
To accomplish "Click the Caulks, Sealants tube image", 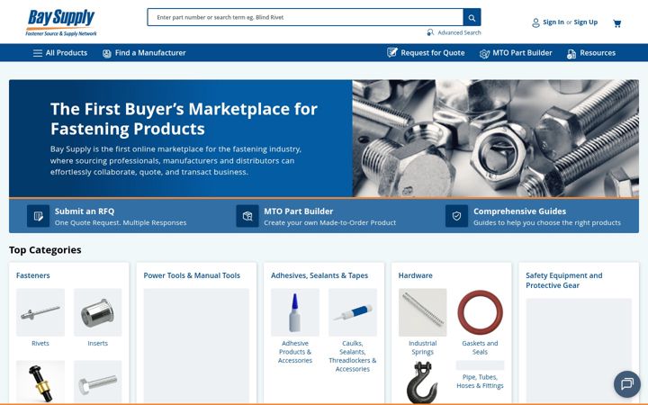I will [353, 312].
